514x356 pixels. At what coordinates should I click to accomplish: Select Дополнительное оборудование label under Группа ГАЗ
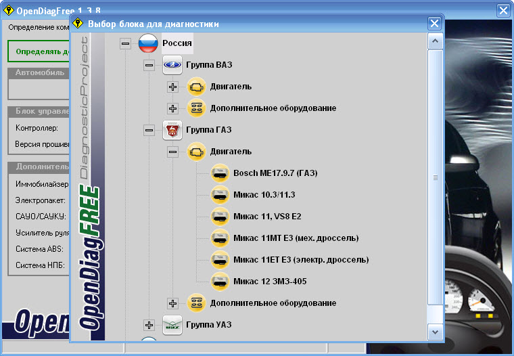point(273,303)
